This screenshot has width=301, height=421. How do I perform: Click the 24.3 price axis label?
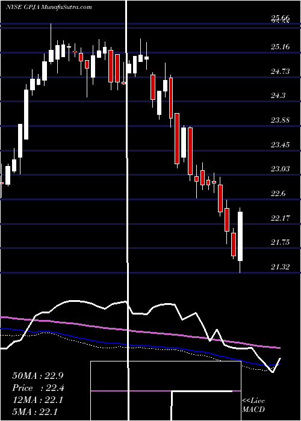[x=278, y=96]
